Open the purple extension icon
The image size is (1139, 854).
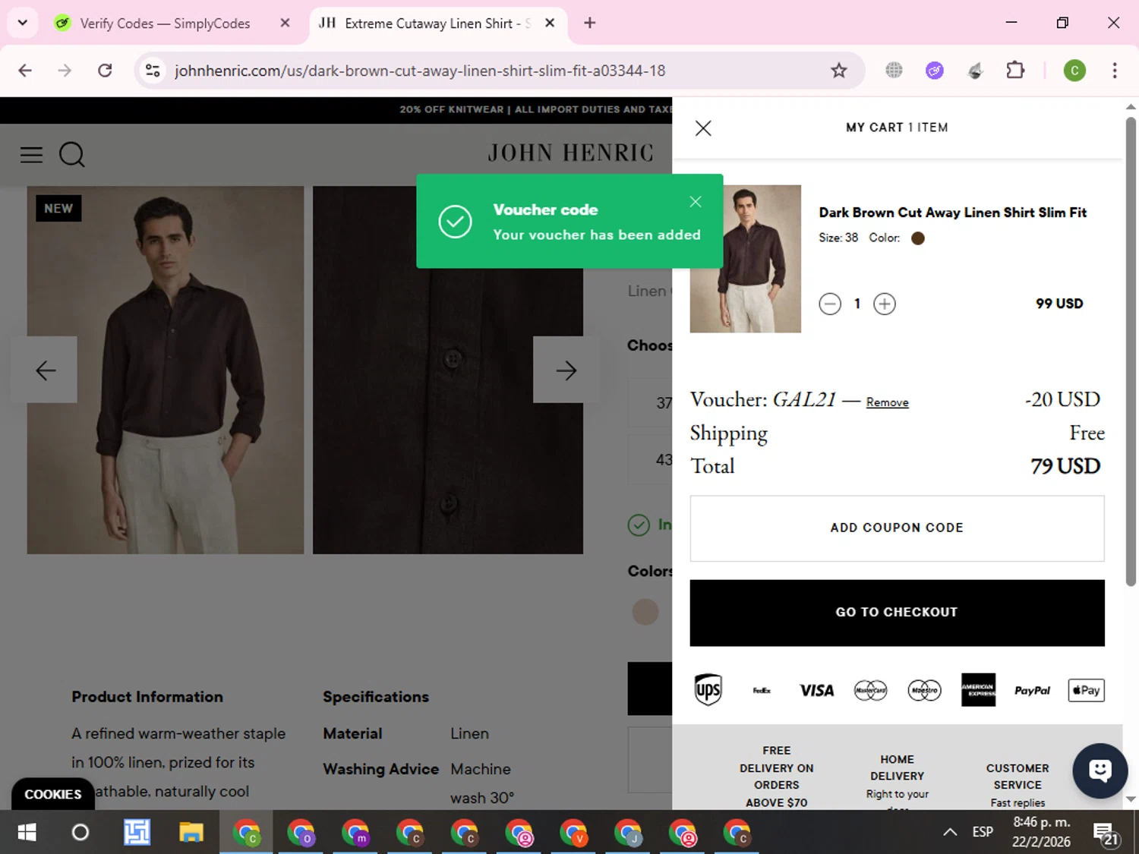[x=935, y=71]
